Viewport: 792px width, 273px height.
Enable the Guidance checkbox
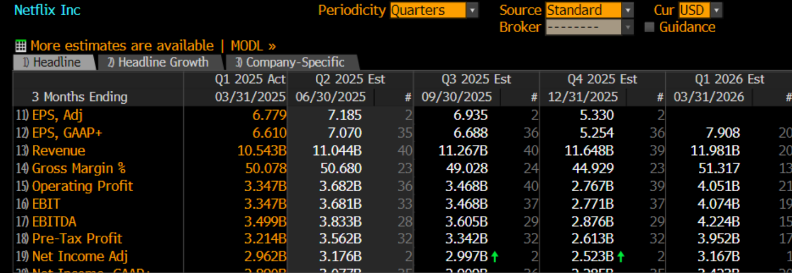650,27
